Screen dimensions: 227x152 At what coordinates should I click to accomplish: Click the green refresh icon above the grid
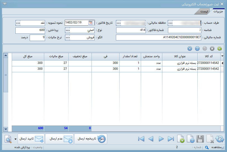(219, 49)
